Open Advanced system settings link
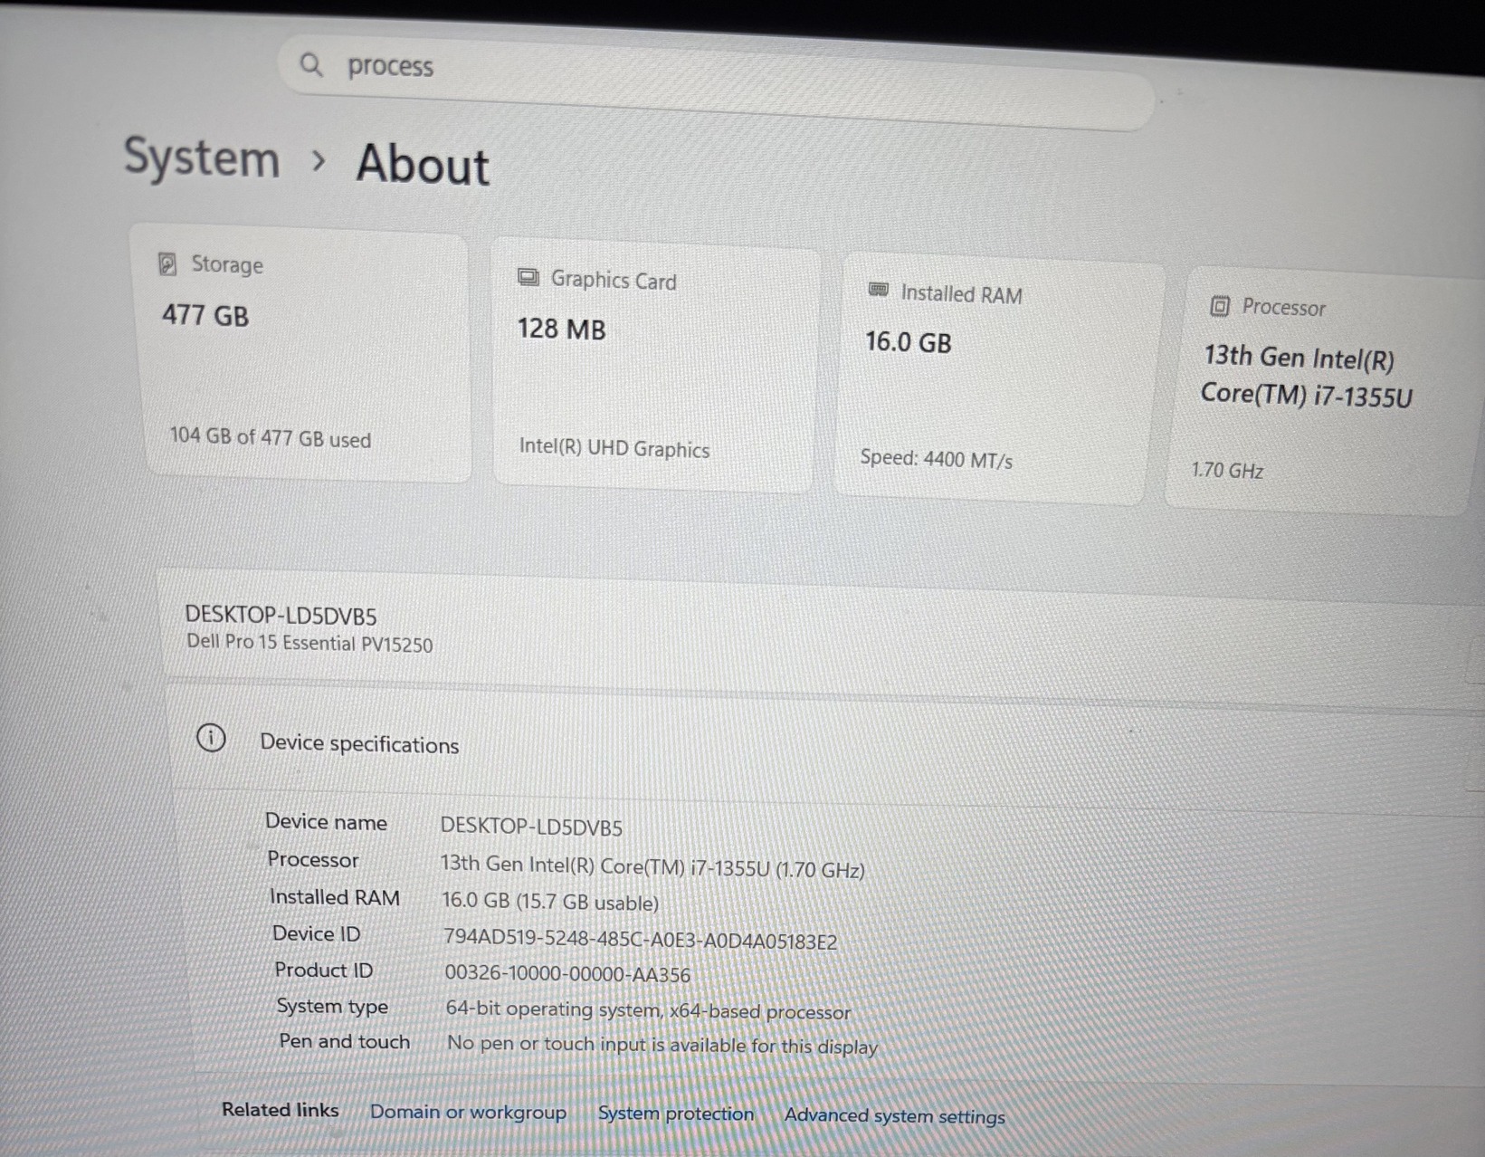This screenshot has width=1485, height=1157. click(895, 1116)
